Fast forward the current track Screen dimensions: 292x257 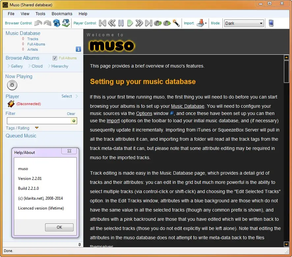[x=139, y=23]
